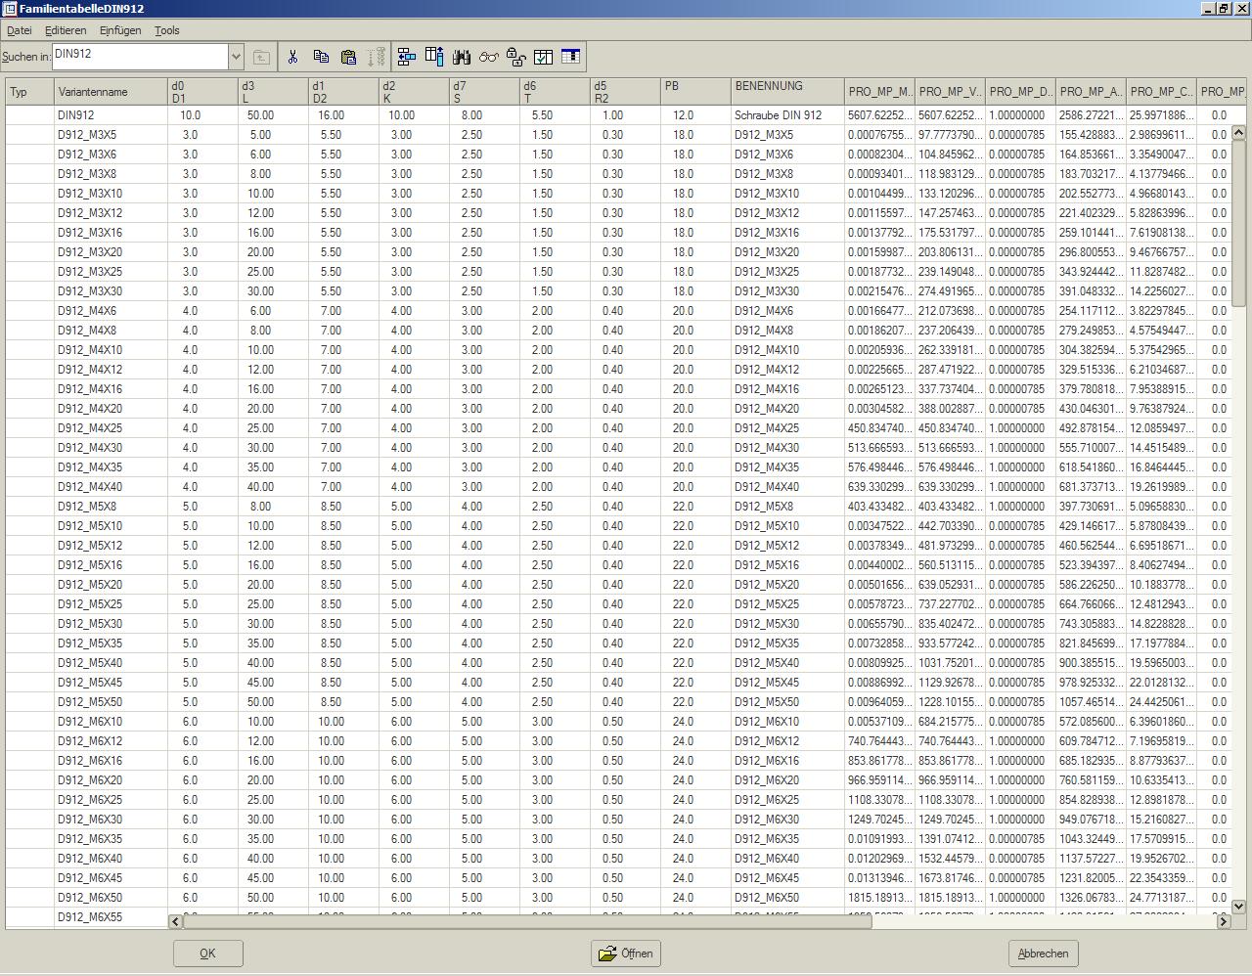Open the Datei menu
The width and height of the screenshot is (1252, 976).
tap(19, 30)
